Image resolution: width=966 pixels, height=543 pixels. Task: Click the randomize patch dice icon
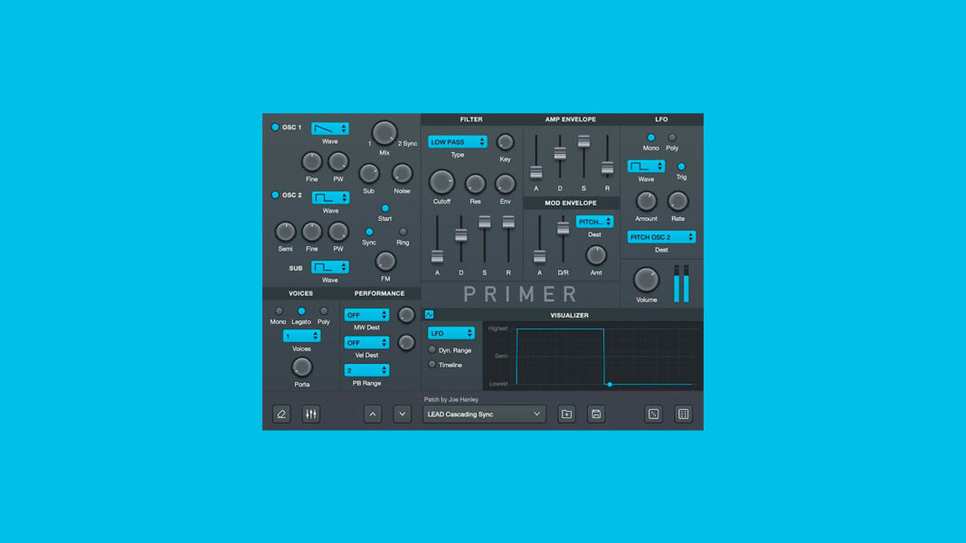tap(654, 414)
